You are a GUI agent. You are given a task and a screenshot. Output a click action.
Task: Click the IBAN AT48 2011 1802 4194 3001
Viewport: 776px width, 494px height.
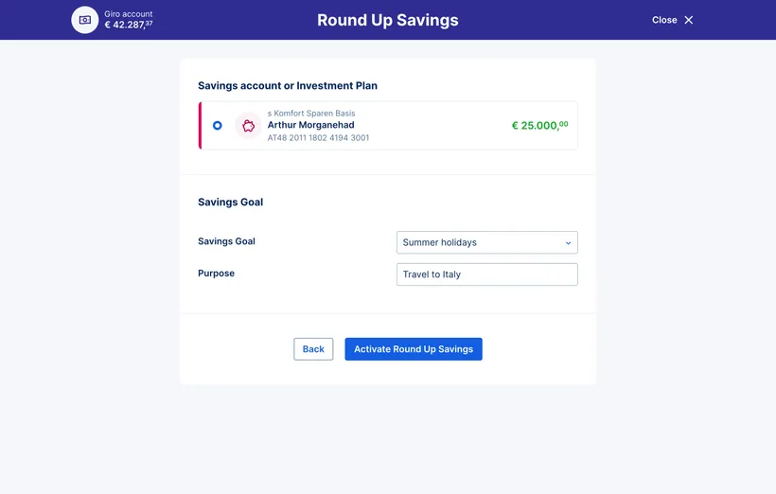click(x=318, y=137)
